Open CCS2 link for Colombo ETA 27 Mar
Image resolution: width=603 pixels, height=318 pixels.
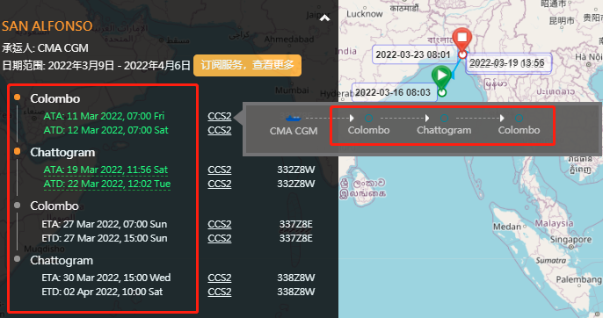click(x=220, y=224)
